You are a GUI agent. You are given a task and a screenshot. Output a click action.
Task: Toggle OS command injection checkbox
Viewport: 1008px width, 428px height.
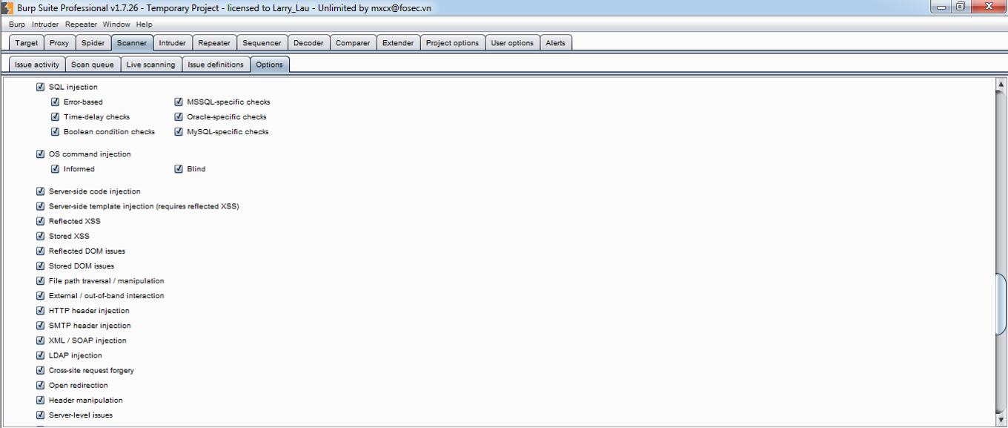click(41, 154)
